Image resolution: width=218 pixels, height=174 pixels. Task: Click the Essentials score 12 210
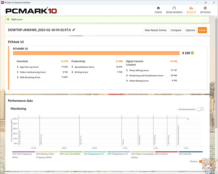(x=64, y=61)
